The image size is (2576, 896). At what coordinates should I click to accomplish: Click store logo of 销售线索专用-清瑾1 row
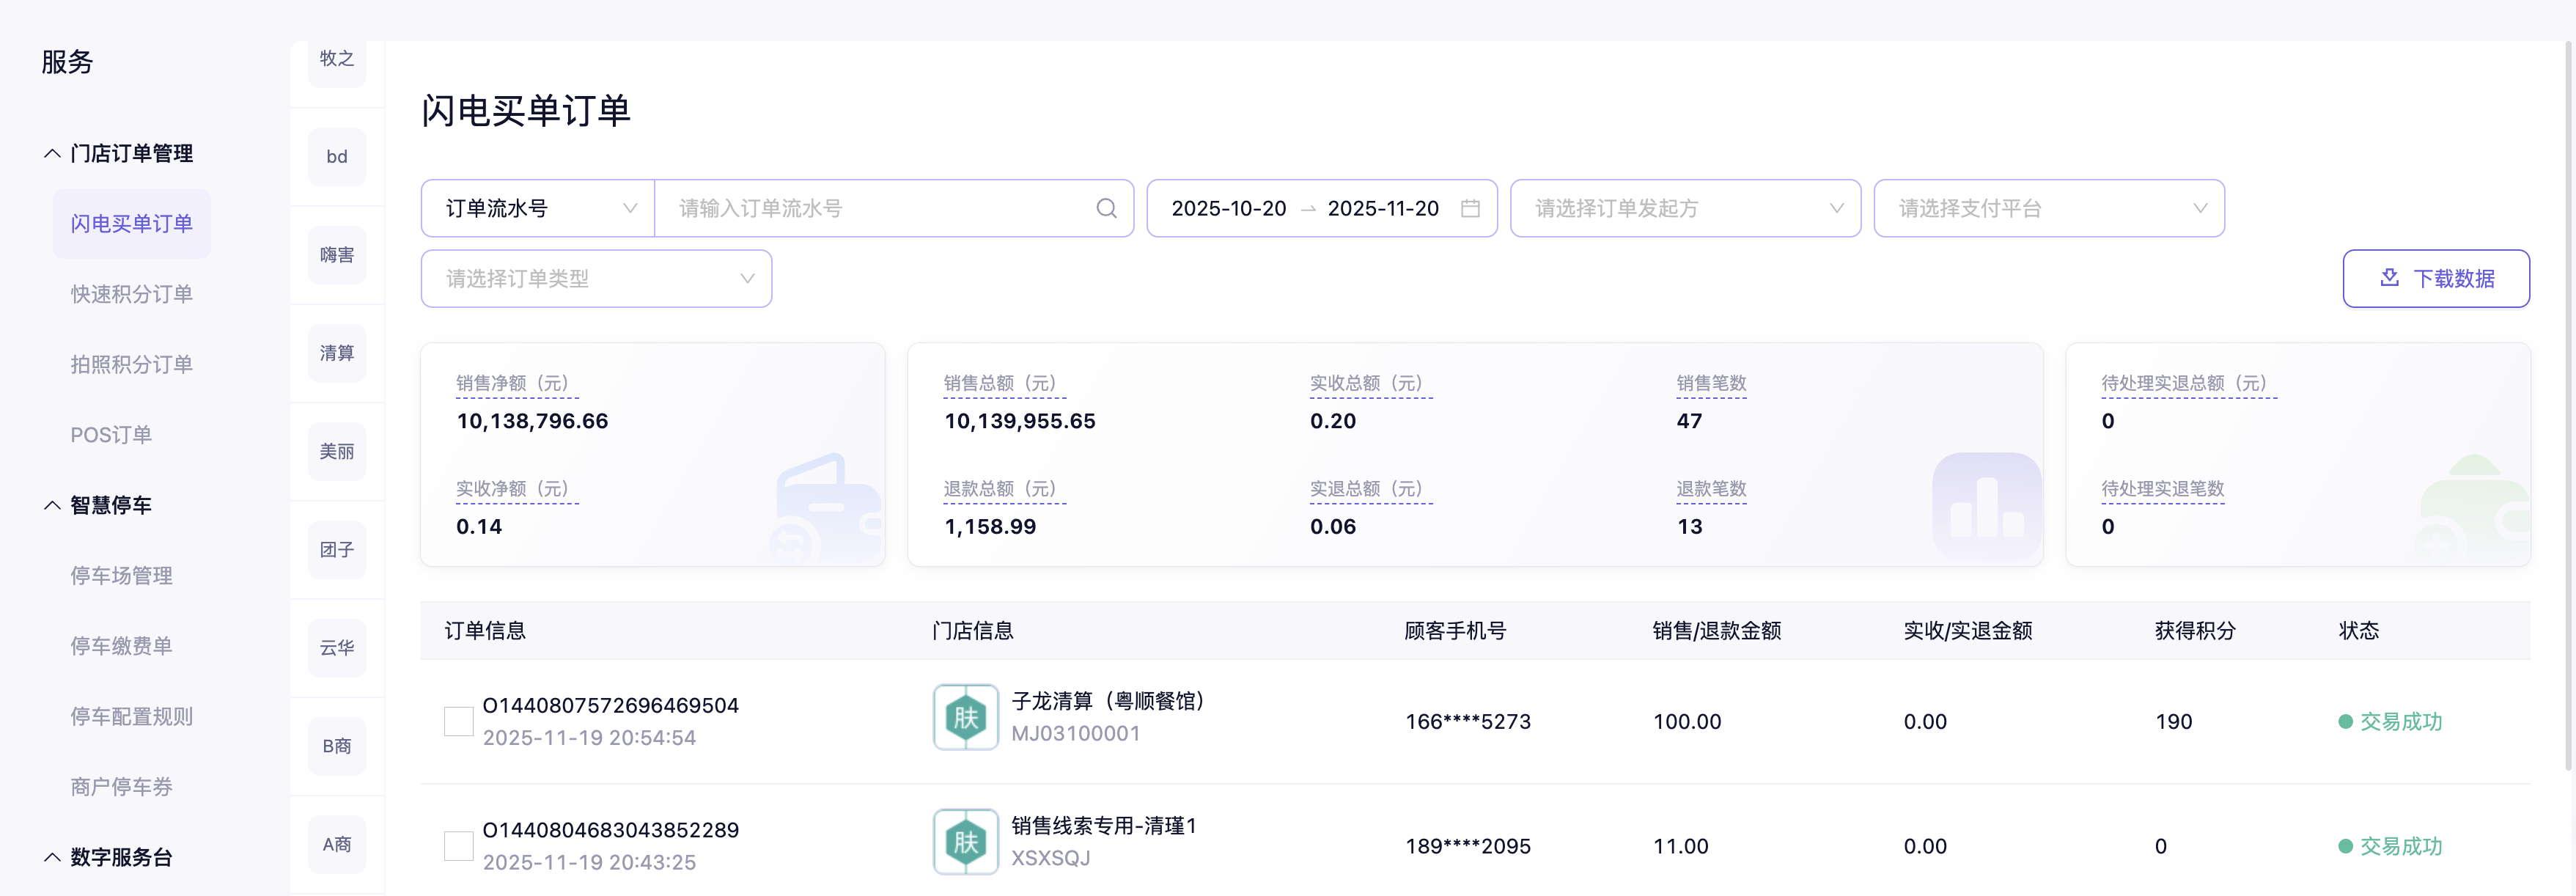pos(965,841)
